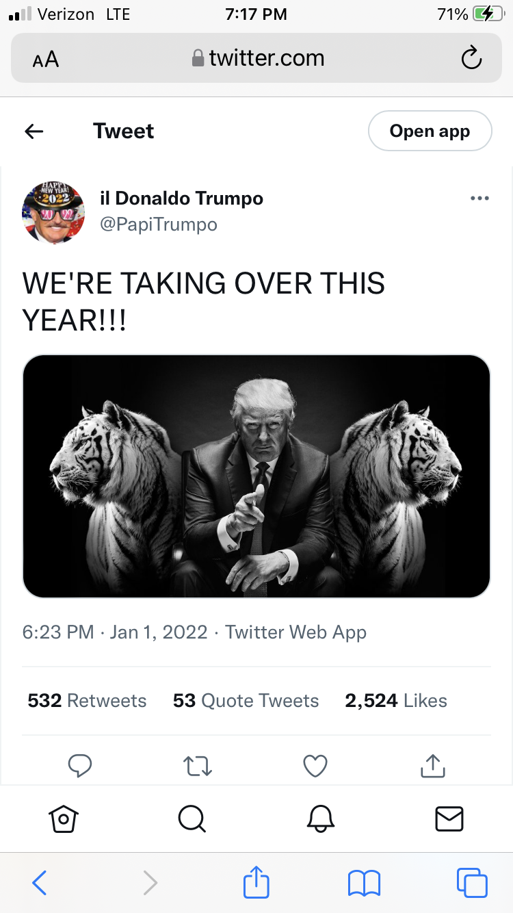The height and width of the screenshot is (913, 513).
Task: Open the tweet's black-and-white tiger image
Action: tap(256, 476)
